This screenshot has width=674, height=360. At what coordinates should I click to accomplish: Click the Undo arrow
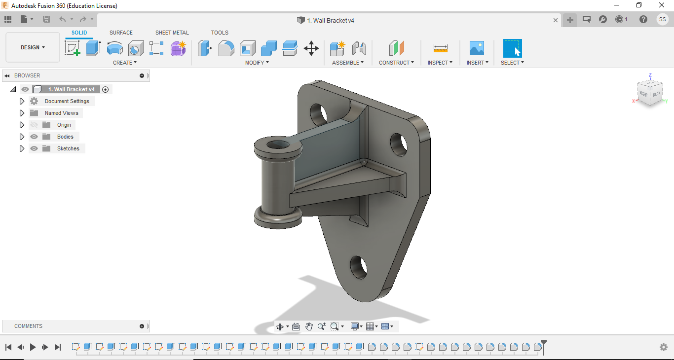coord(63,19)
